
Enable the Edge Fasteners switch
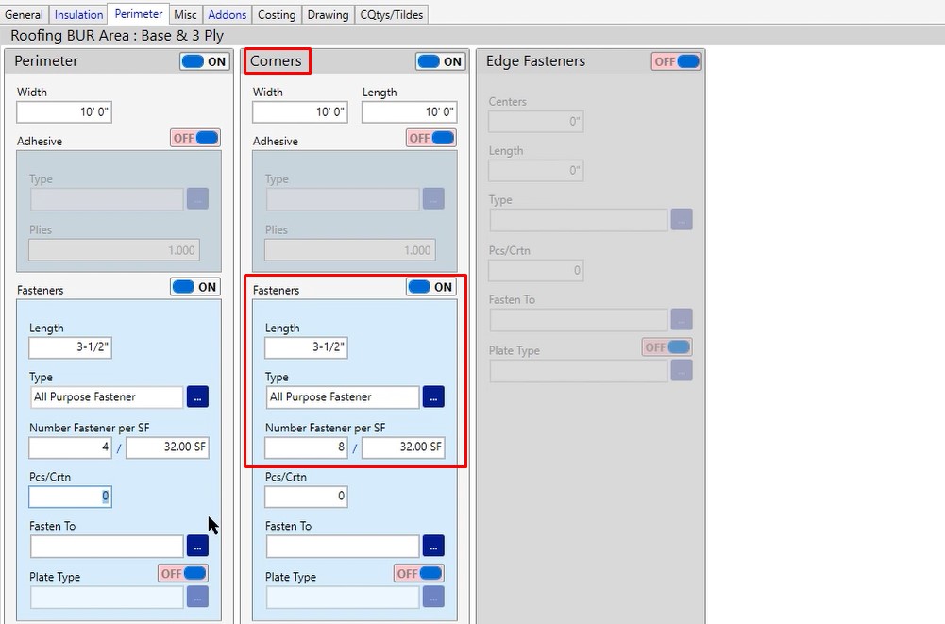point(676,61)
